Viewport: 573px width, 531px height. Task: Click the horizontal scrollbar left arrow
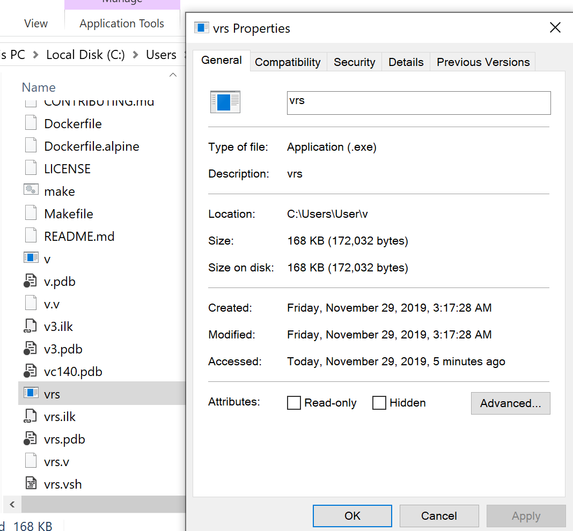[12, 504]
